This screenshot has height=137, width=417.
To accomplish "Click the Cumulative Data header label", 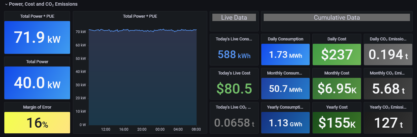I will tap(336, 17).
